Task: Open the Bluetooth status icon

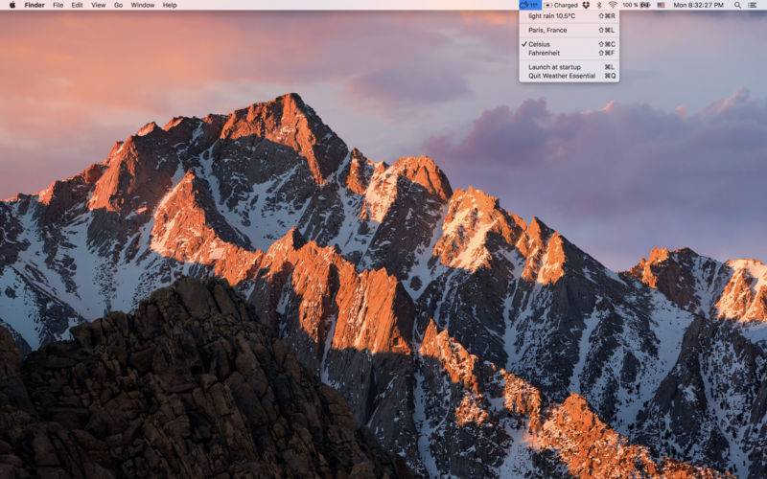Action: pos(599,5)
